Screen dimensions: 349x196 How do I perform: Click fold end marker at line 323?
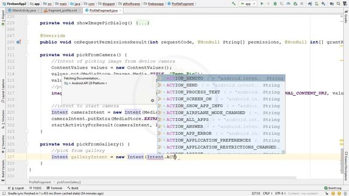(x=27, y=131)
